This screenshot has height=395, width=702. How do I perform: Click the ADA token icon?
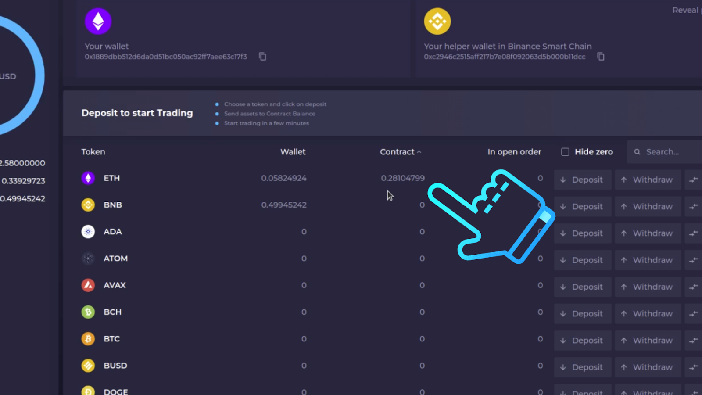[88, 232]
